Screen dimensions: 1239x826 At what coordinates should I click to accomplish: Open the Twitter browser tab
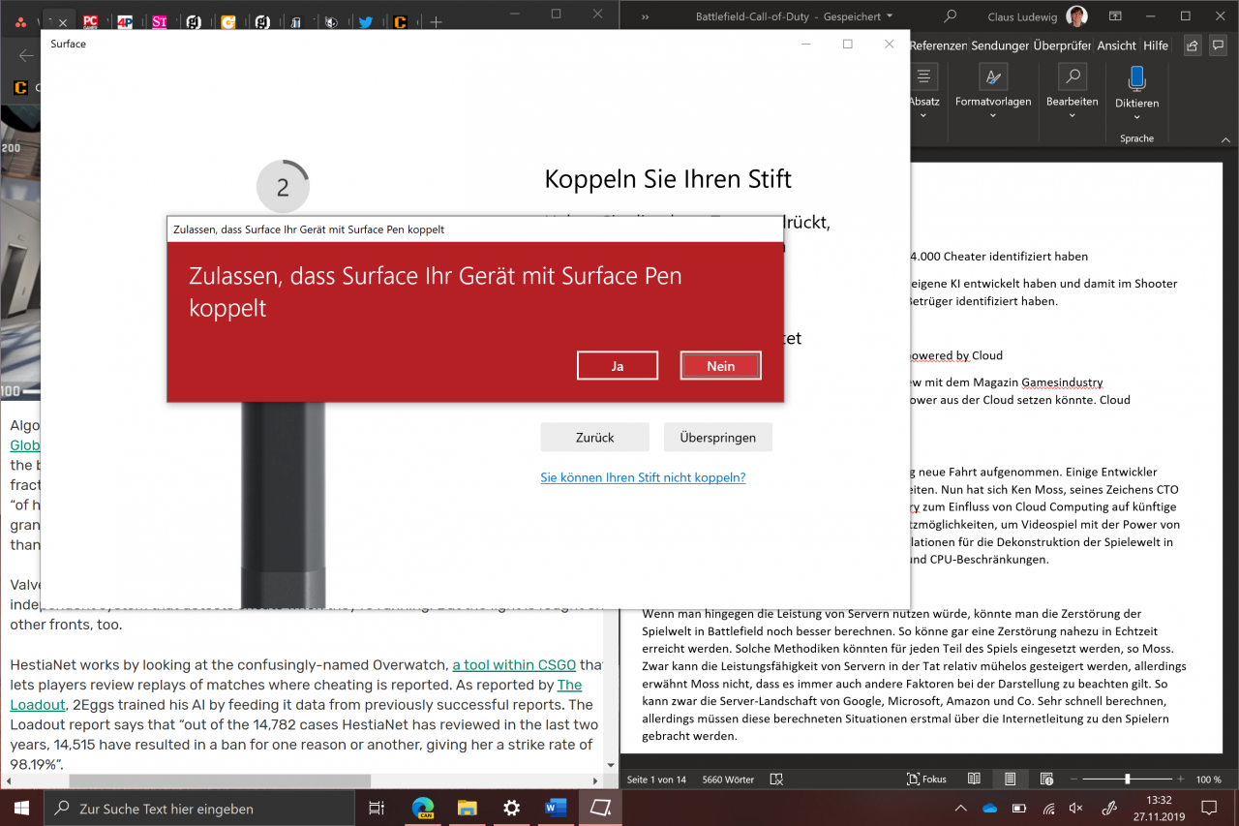coord(366,20)
